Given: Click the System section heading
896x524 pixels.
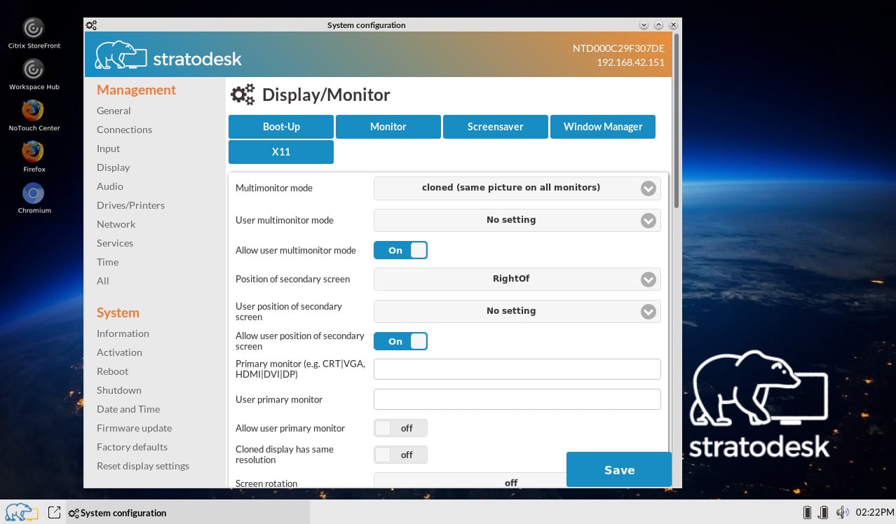Looking at the screenshot, I should 118,312.
